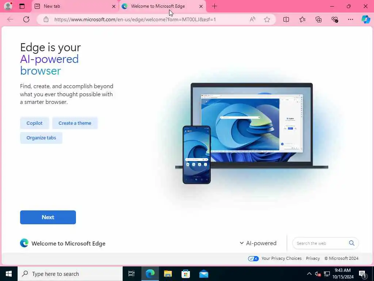The width and height of the screenshot is (374, 281).
Task: Minimize the Edge window
Action: 332,6
